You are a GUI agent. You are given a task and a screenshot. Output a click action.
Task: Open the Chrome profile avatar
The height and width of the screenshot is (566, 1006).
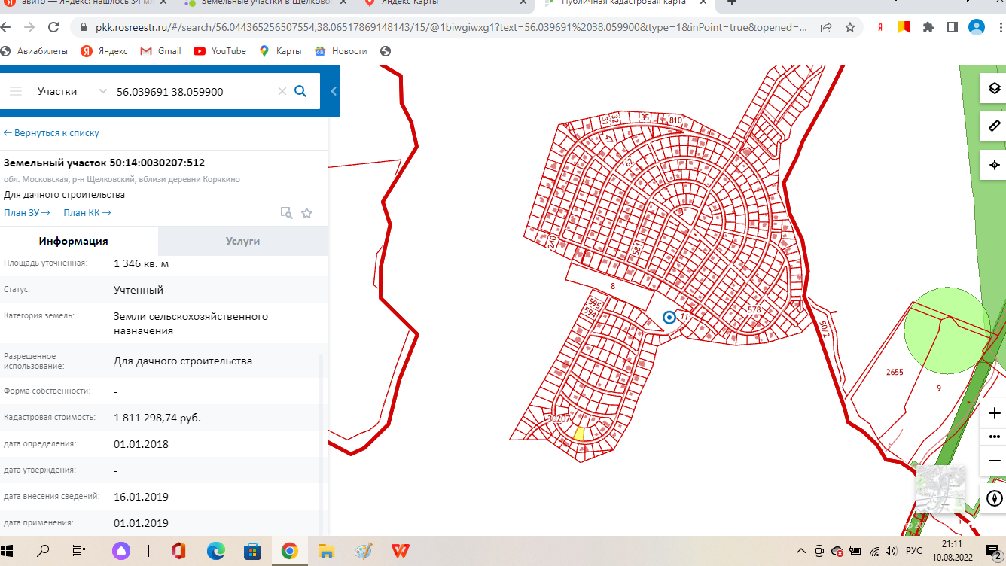click(x=976, y=27)
